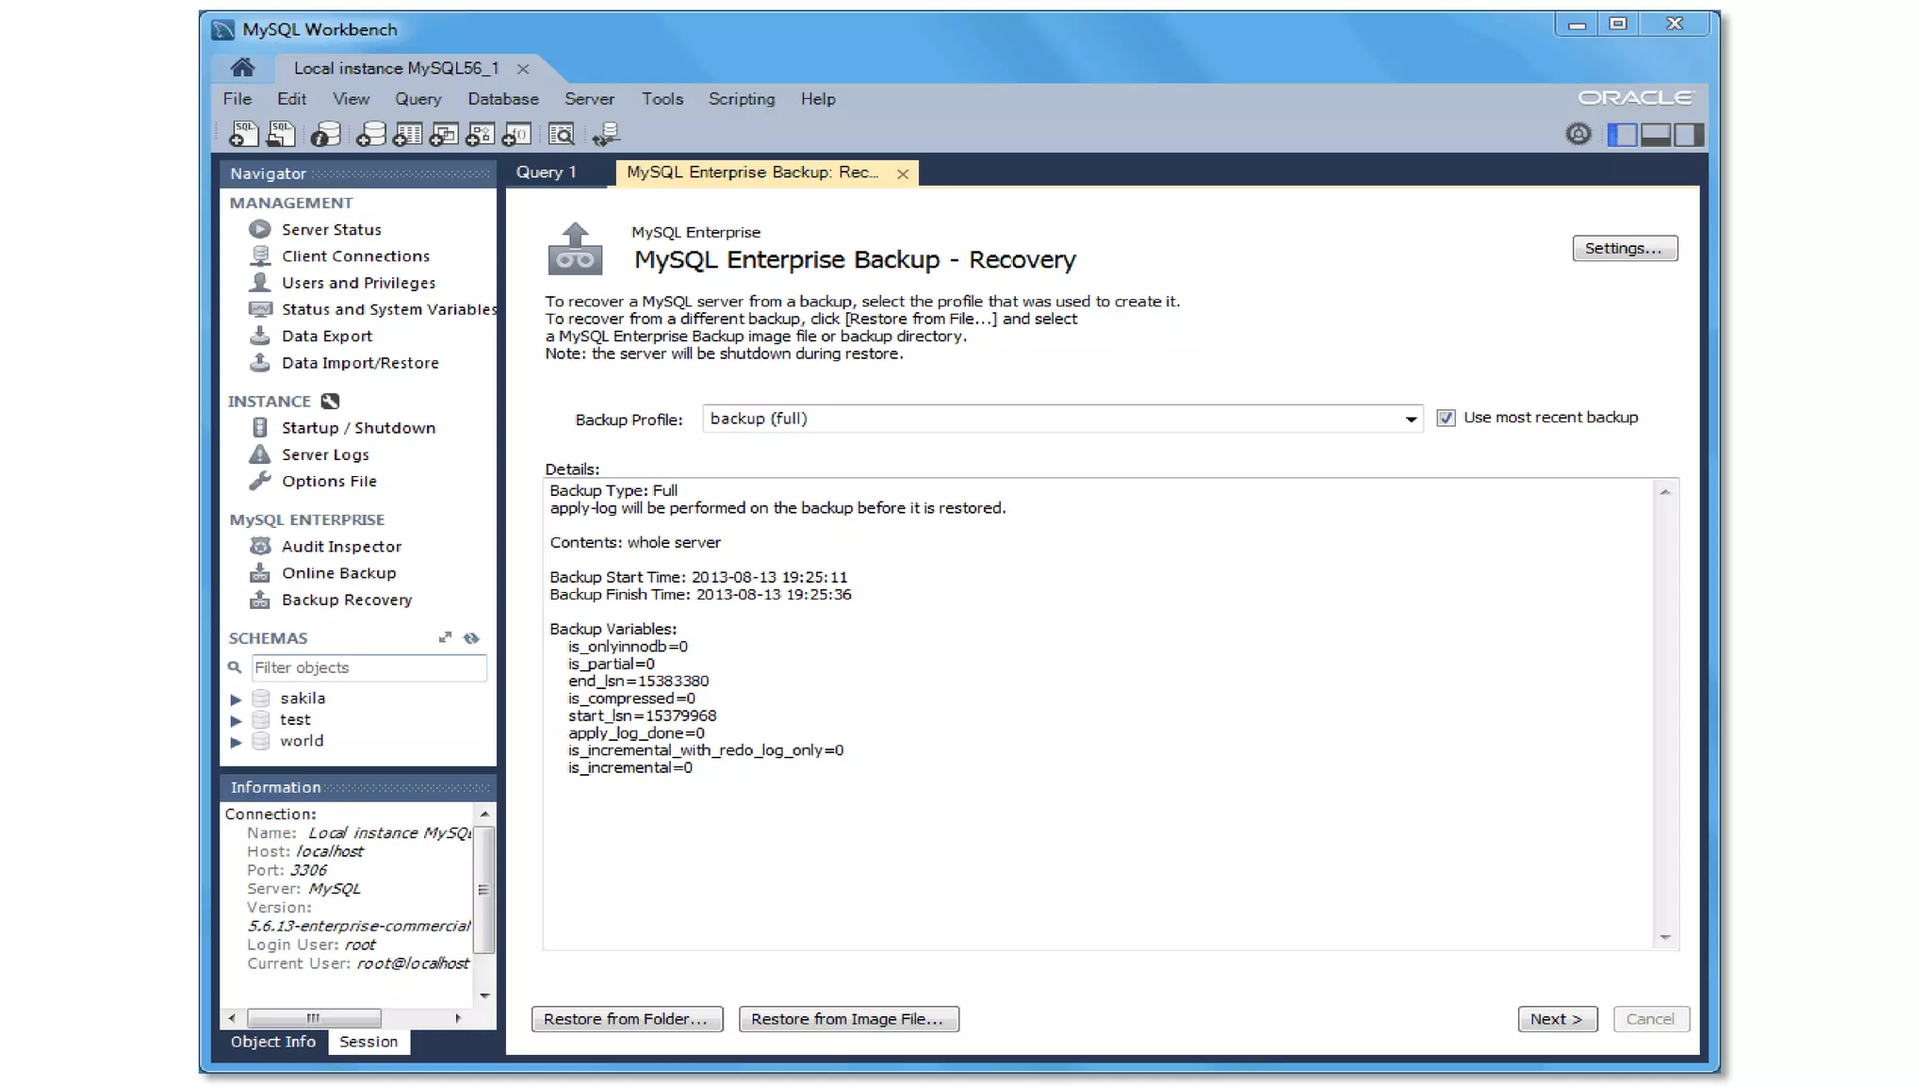Screen dimensions: 1930x1086
Task: Open the Tools menu
Action: click(662, 98)
